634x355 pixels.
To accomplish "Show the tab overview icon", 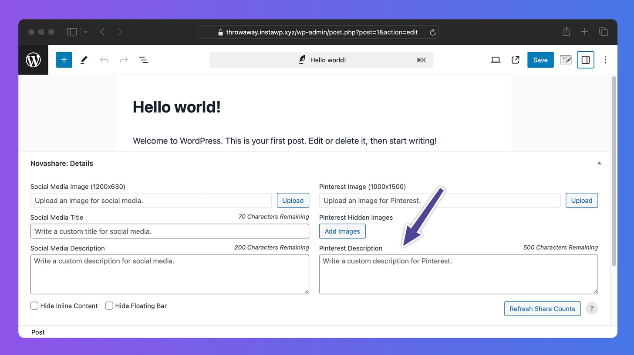I will [x=604, y=32].
